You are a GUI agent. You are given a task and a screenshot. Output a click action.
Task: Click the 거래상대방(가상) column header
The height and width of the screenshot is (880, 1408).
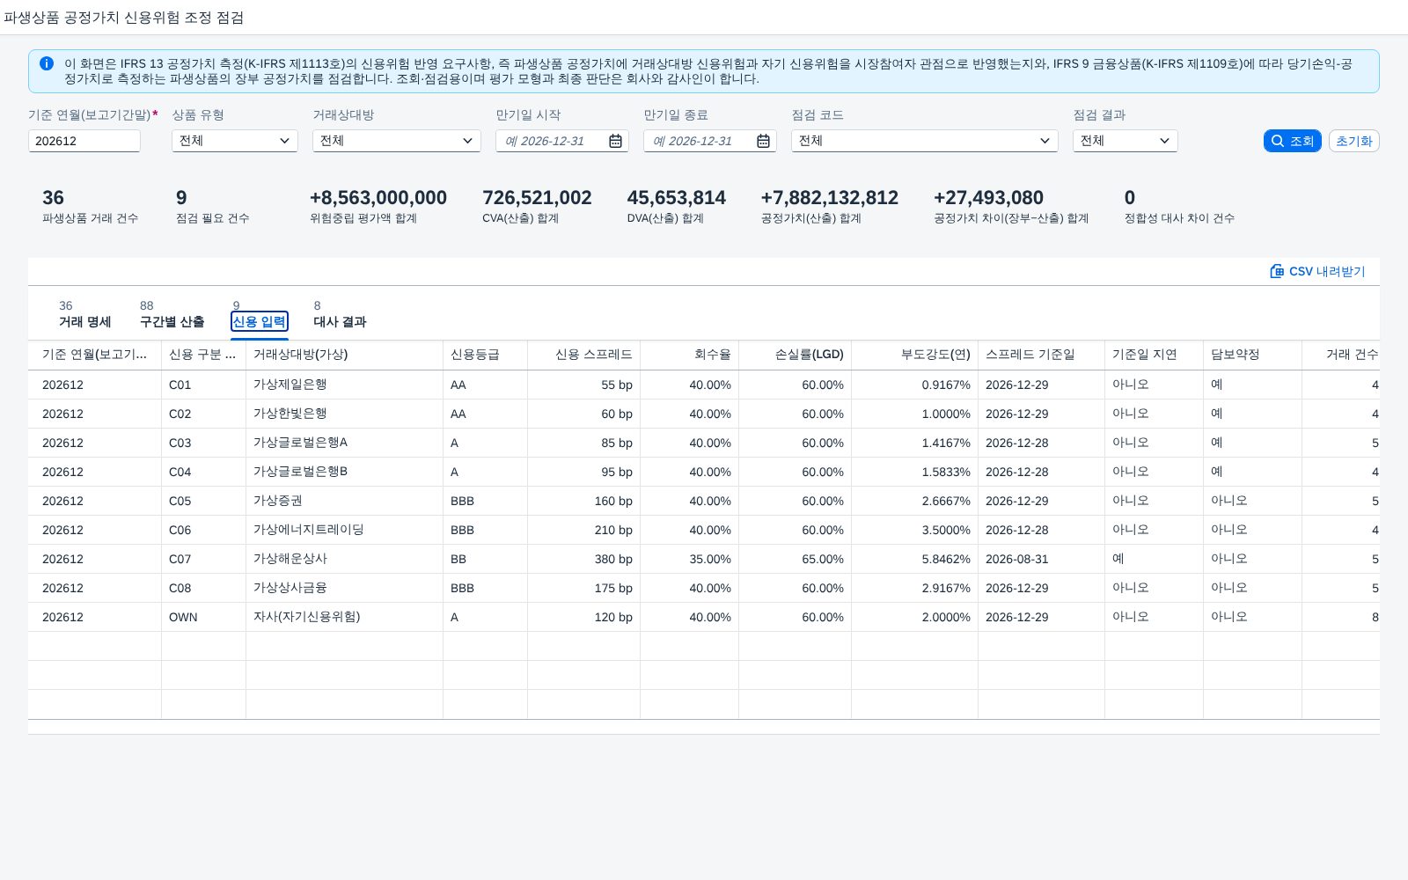[x=345, y=355]
